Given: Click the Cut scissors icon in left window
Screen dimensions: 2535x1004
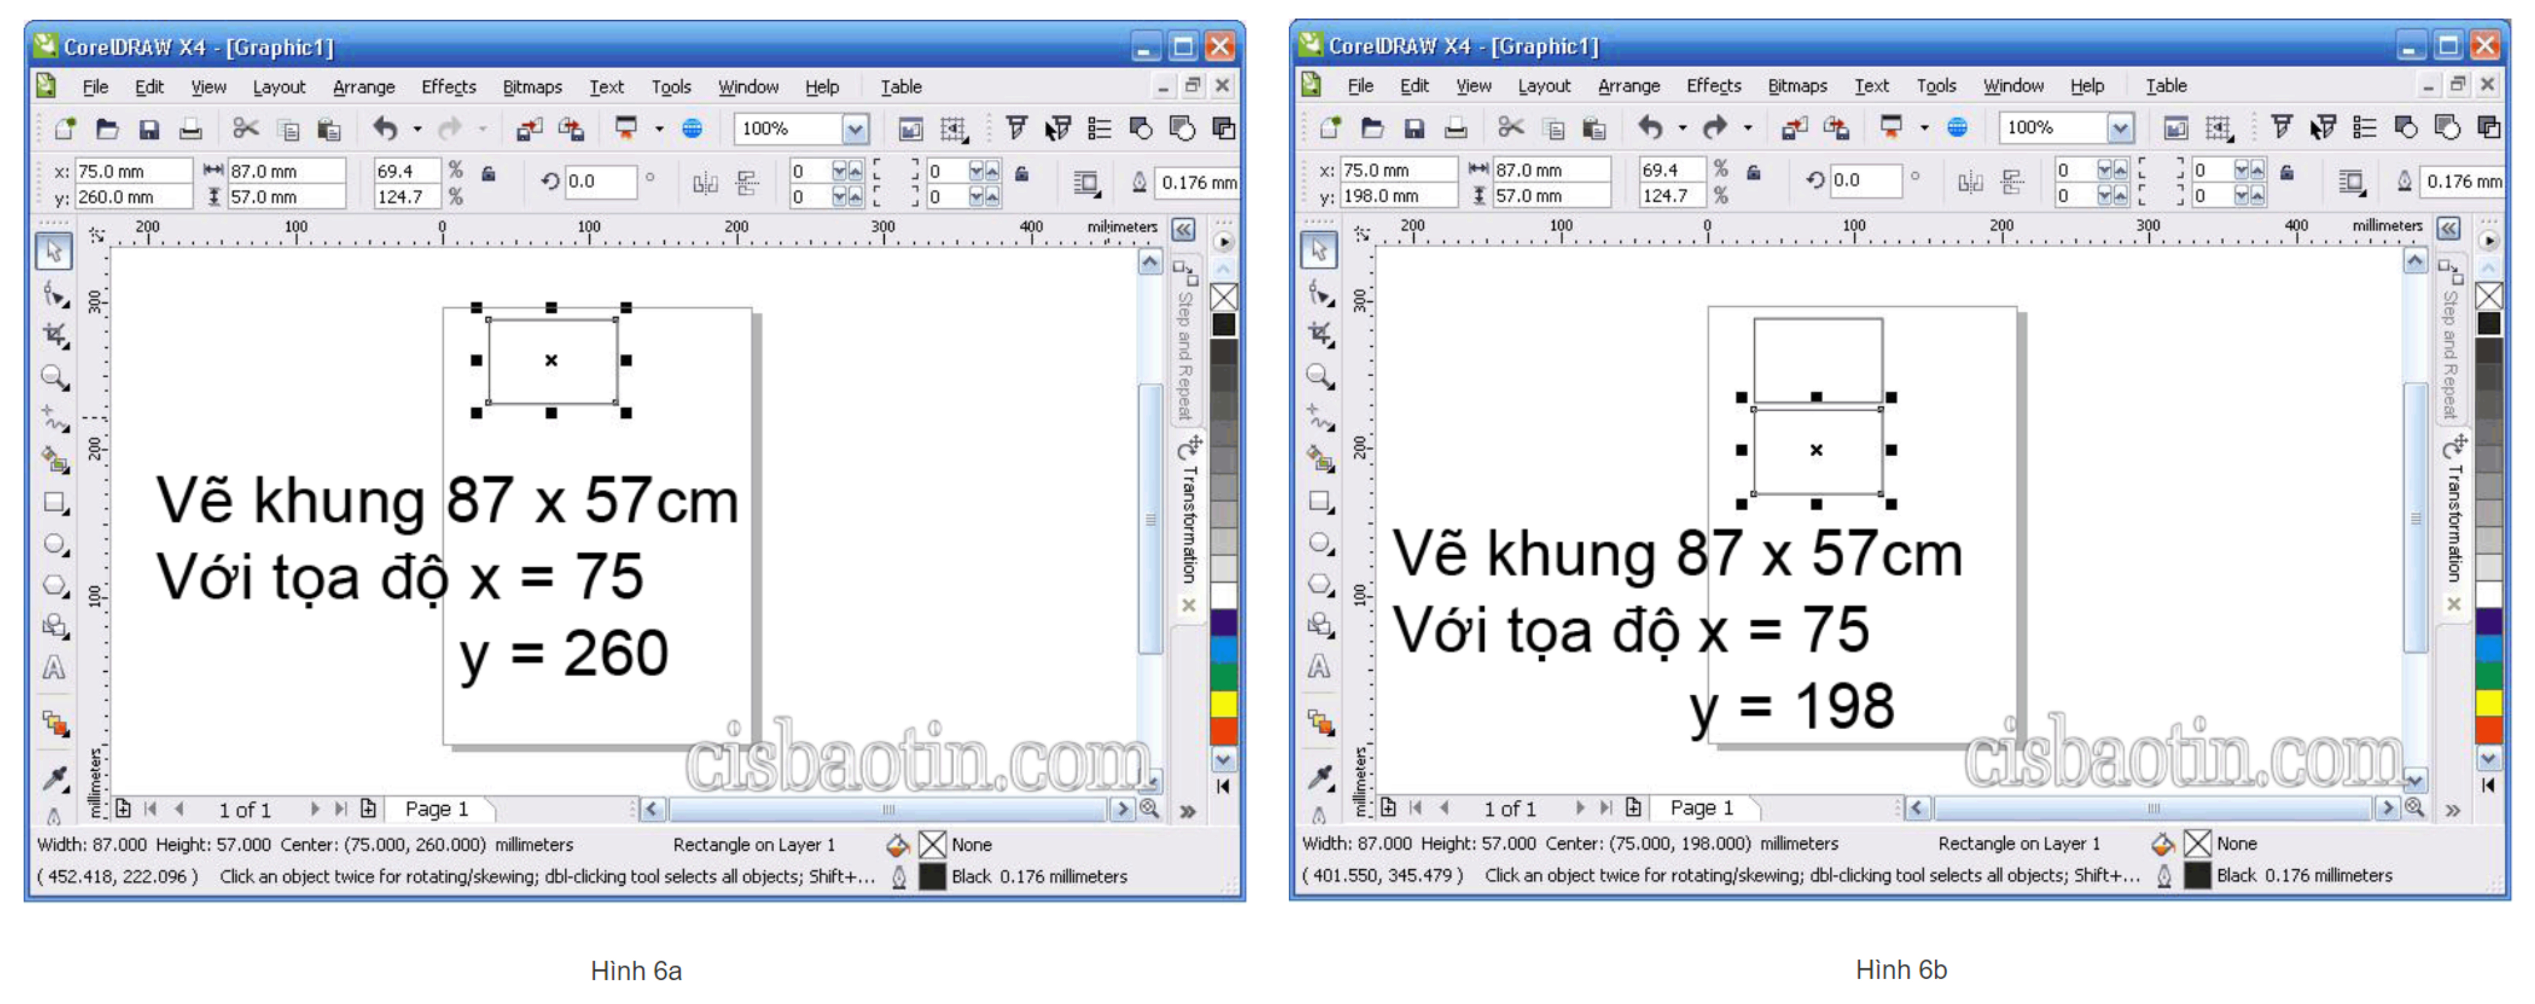Looking at the screenshot, I should point(245,129).
